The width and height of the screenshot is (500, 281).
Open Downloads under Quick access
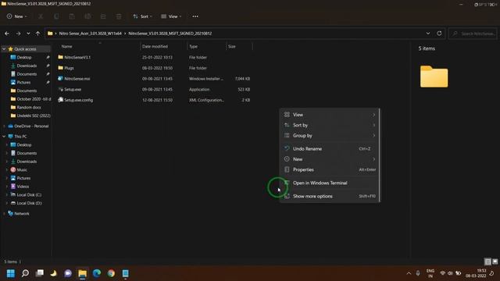point(27,66)
